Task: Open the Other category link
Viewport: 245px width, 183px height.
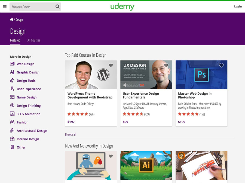Action: (x=21, y=147)
